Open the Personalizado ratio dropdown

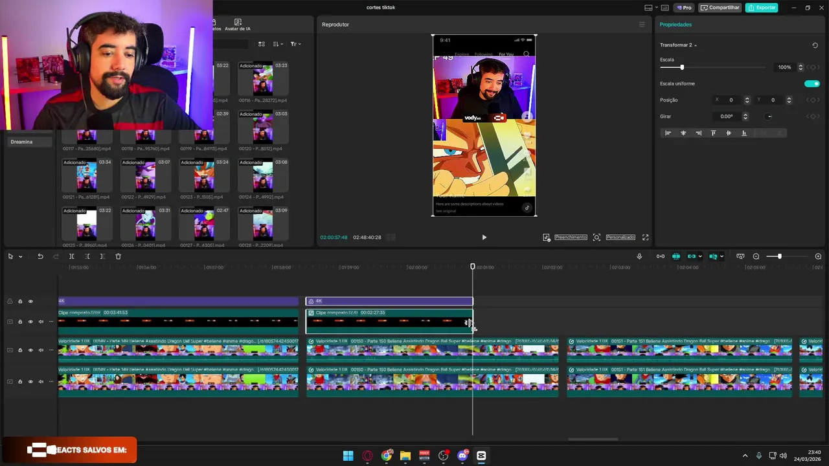[x=620, y=238]
